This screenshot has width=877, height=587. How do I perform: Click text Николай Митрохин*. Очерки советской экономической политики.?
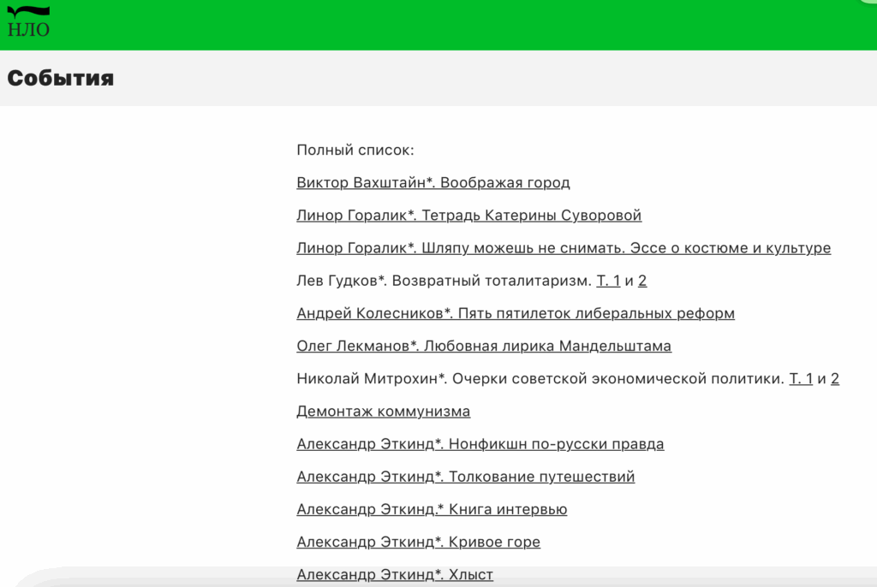tap(540, 379)
